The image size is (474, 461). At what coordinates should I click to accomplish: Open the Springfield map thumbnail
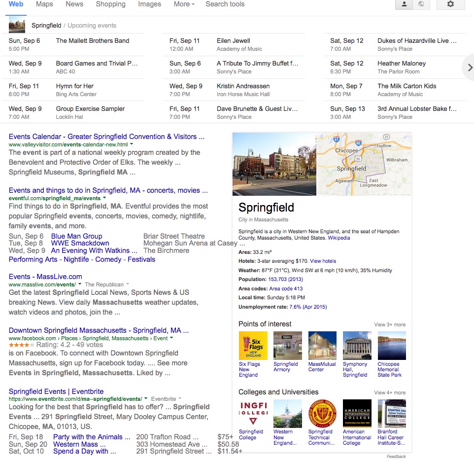click(364, 164)
